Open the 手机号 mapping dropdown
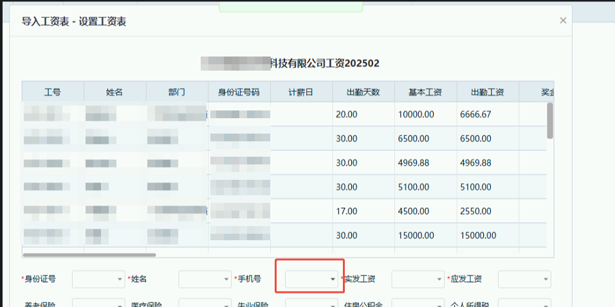Viewport: 615px width, 307px height. pyautogui.click(x=311, y=279)
